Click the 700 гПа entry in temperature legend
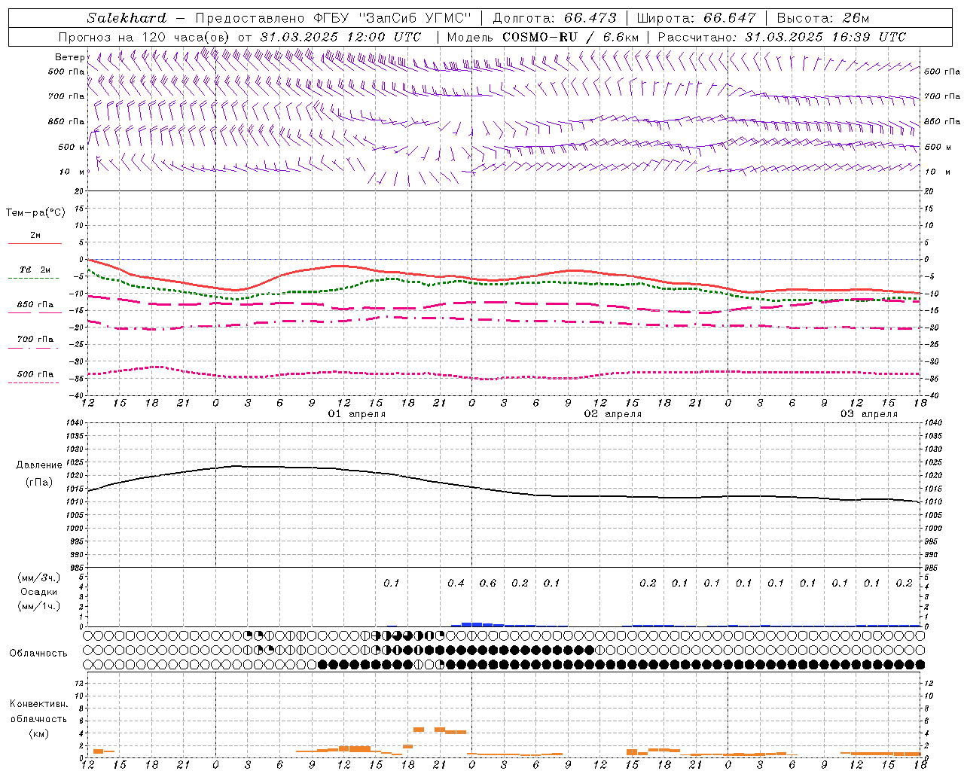The height and width of the screenshot is (771, 964). (x=35, y=340)
